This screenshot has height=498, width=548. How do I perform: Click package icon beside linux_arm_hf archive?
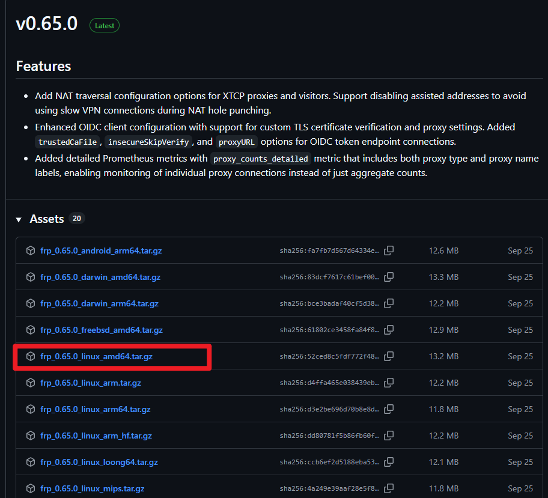pos(31,436)
